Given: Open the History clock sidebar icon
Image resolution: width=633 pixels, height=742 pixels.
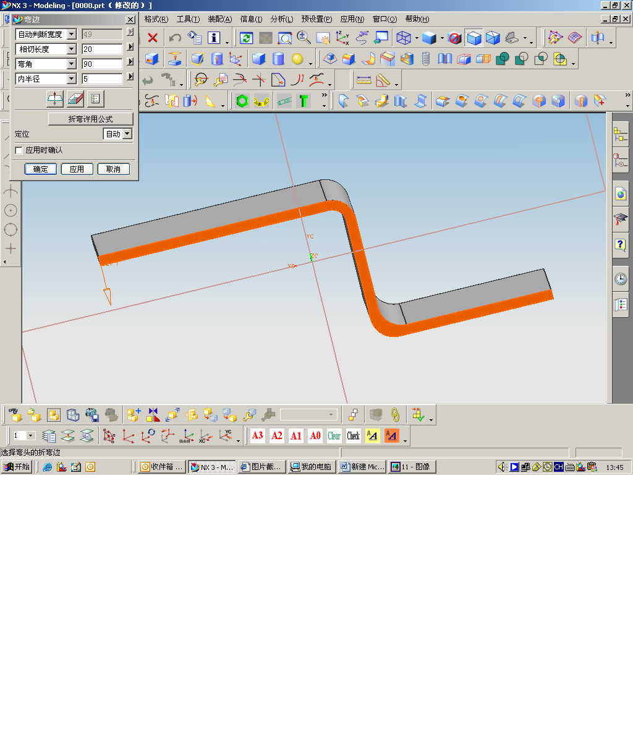Looking at the screenshot, I should (621, 279).
